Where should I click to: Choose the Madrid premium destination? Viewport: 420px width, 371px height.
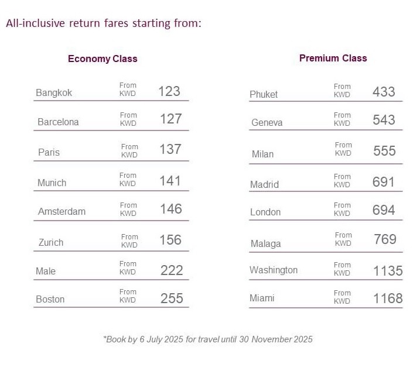[x=264, y=184]
